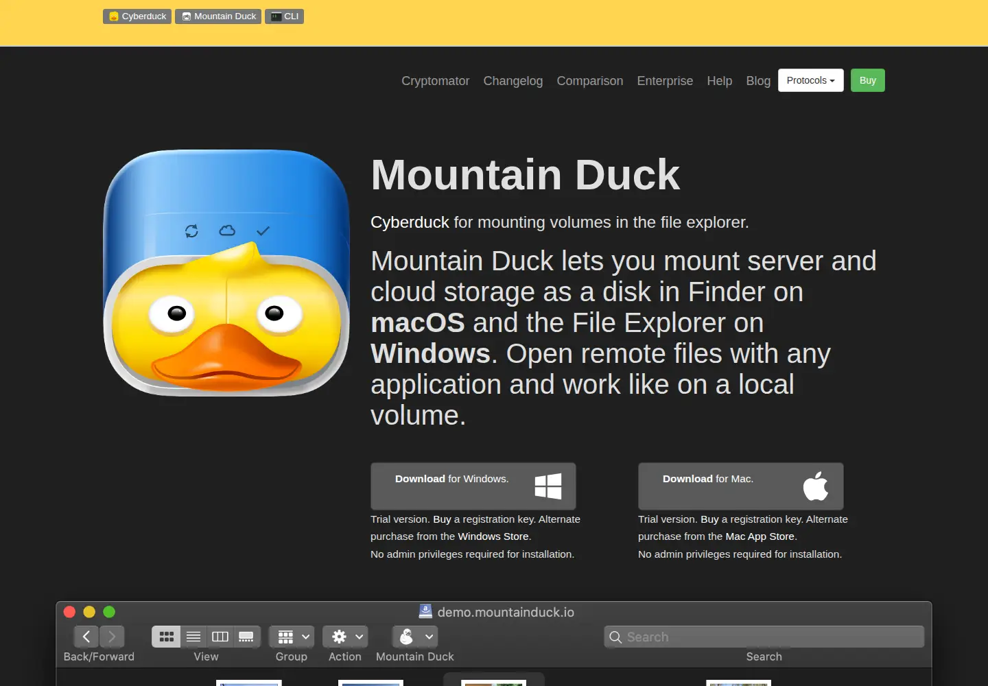
Task: Open the Windows Store link
Action: (x=493, y=536)
